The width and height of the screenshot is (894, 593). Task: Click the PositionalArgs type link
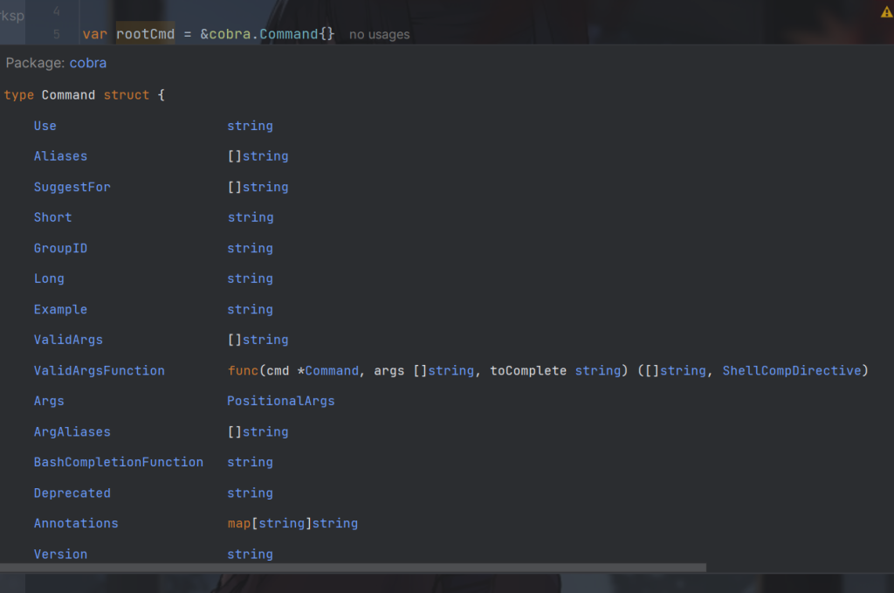pyautogui.click(x=280, y=401)
